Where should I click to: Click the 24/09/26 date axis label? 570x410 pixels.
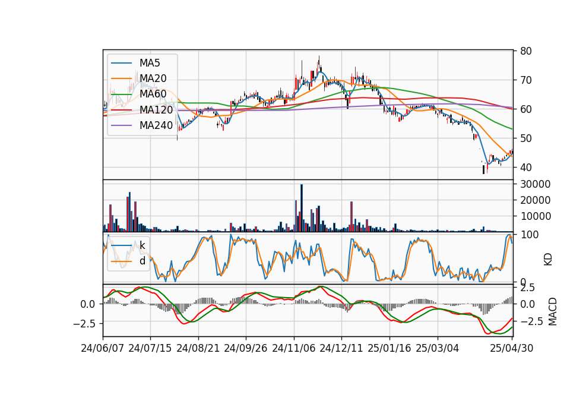coord(246,348)
